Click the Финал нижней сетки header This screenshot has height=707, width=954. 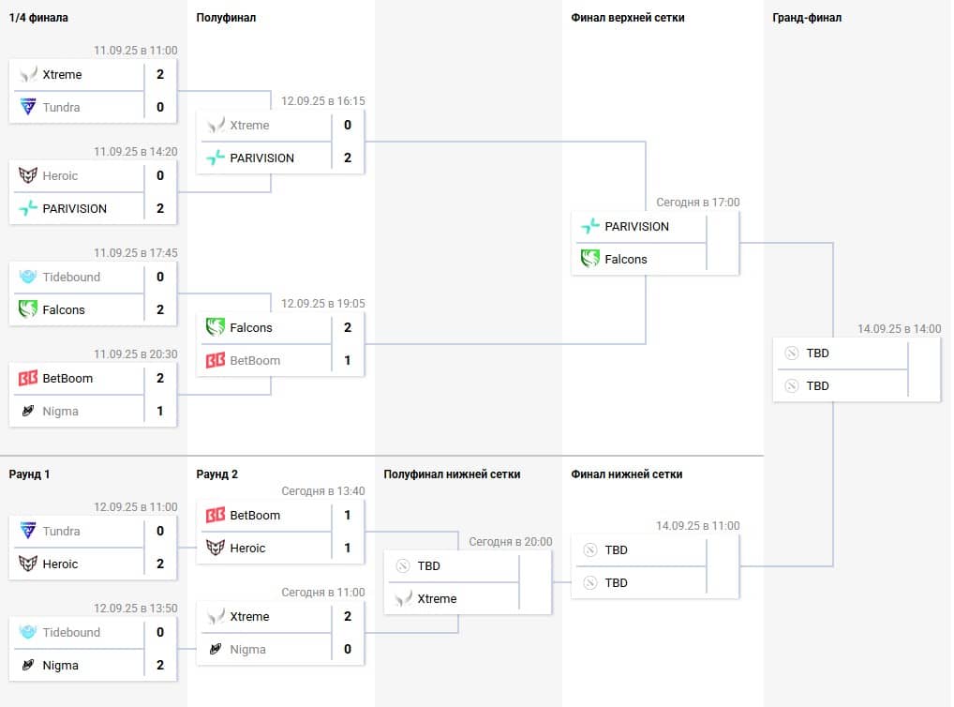626,474
